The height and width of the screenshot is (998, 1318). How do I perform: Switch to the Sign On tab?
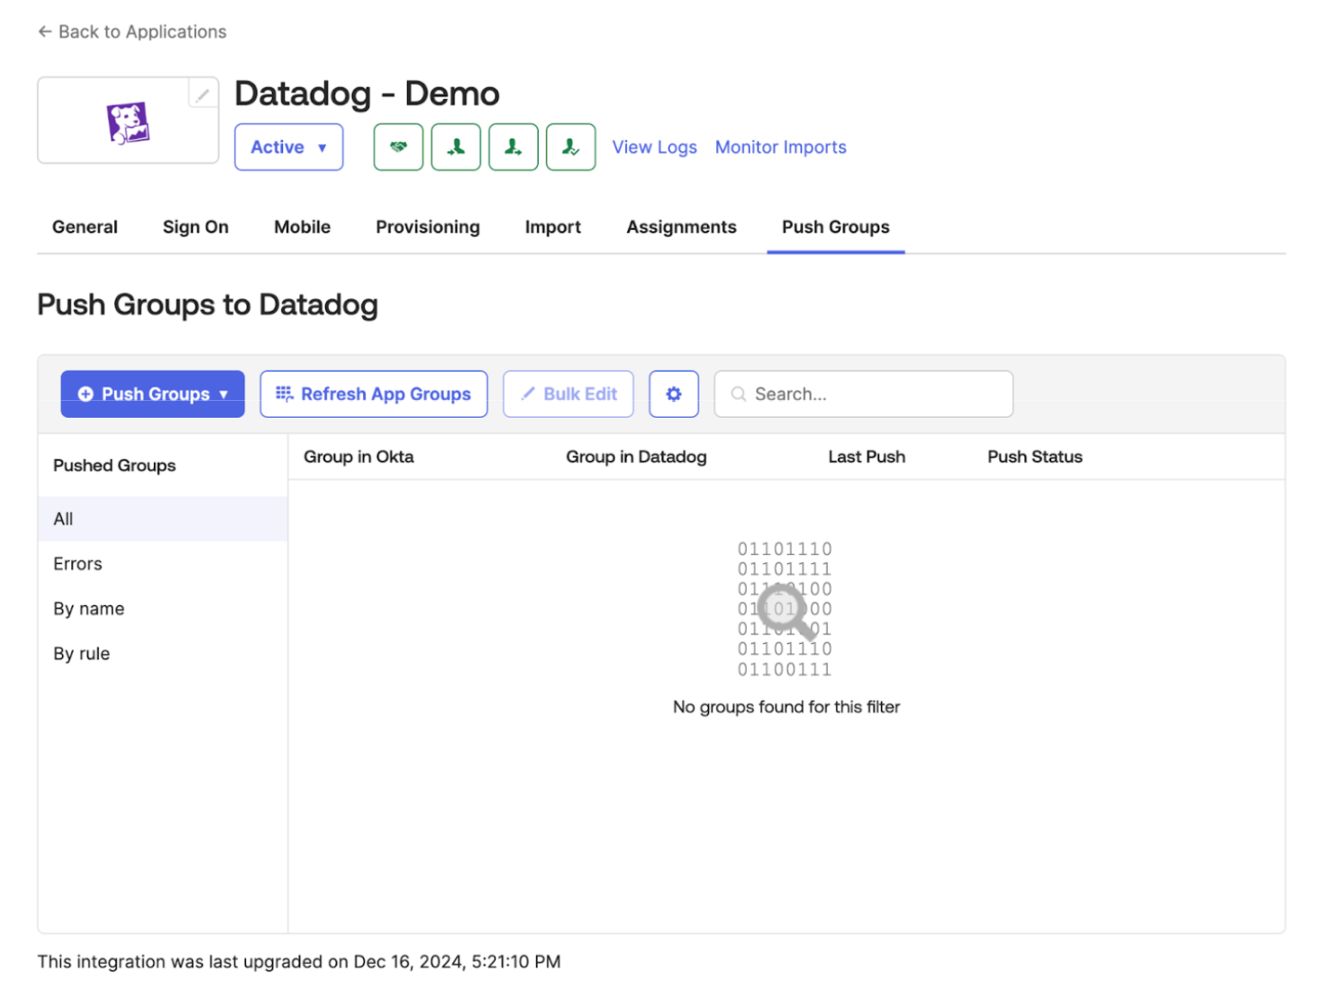click(195, 227)
